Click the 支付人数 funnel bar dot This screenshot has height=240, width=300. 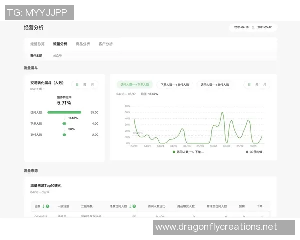pos(64,135)
